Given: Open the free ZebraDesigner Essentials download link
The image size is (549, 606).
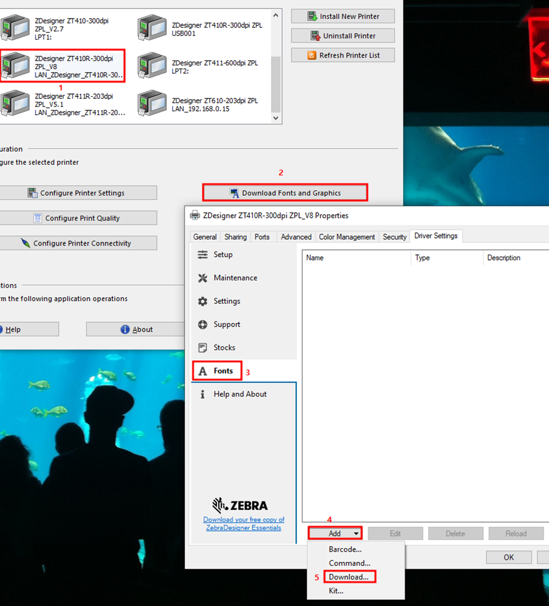Looking at the screenshot, I should (x=243, y=523).
